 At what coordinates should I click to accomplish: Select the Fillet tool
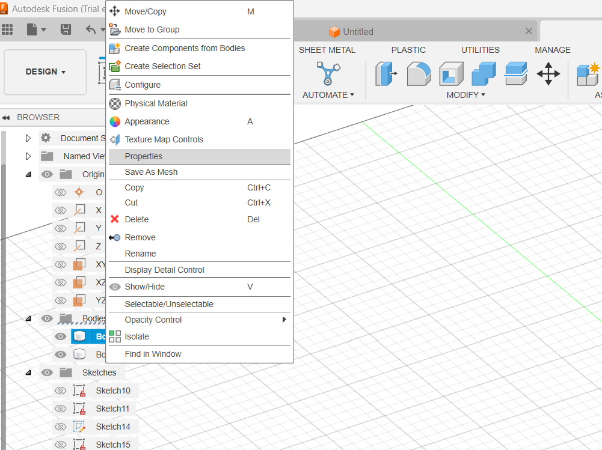(x=419, y=73)
